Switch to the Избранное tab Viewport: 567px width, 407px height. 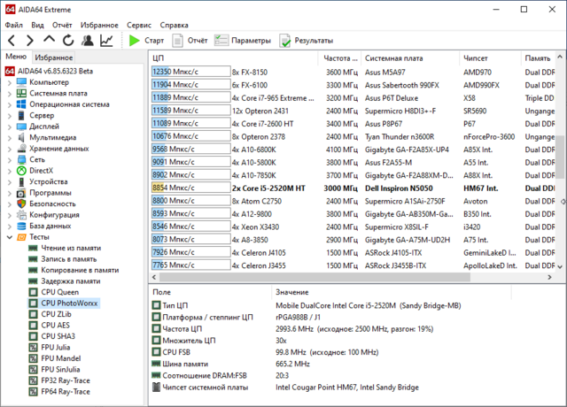click(53, 57)
